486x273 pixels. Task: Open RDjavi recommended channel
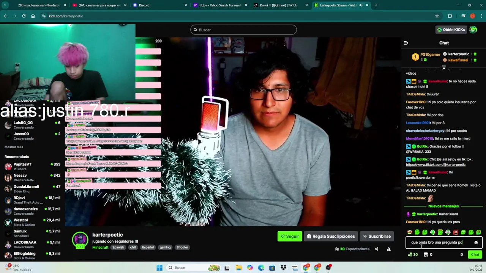click(x=33, y=200)
